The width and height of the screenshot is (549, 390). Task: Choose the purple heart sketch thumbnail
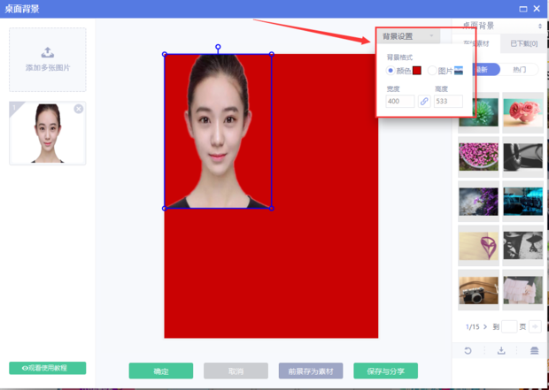(478, 246)
